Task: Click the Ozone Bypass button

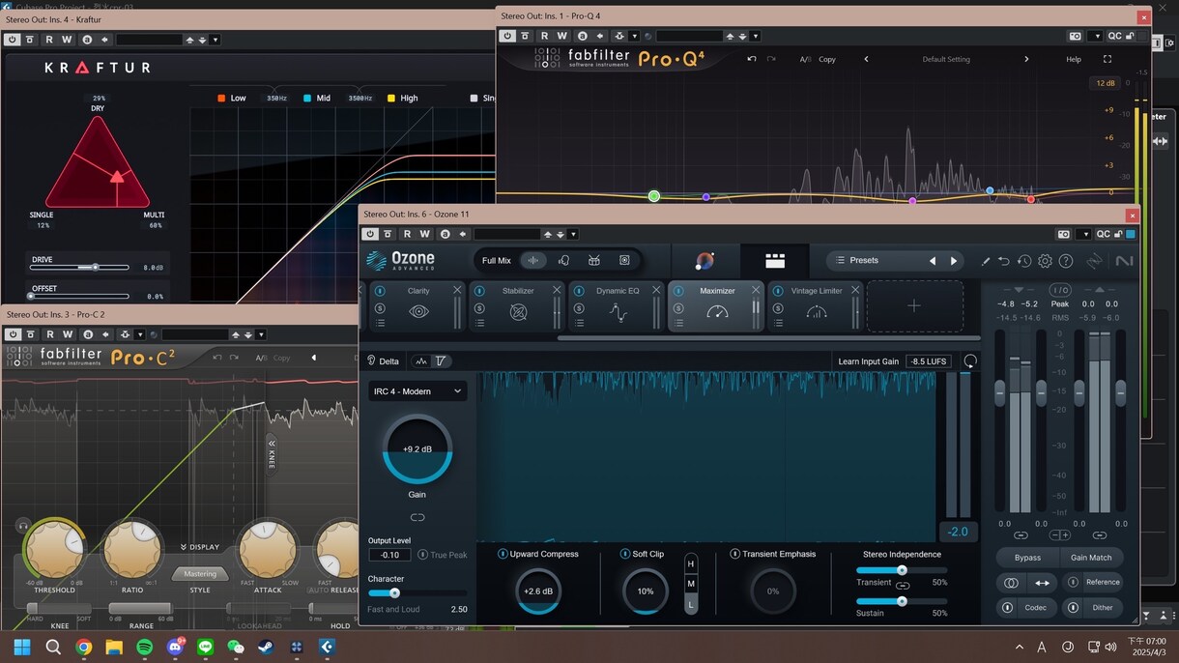Action: 1027,557
